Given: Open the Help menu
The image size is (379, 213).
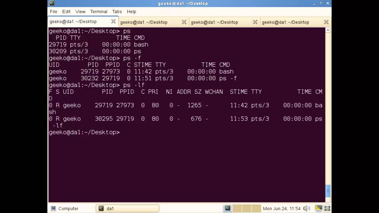Looking at the screenshot, I should click(x=131, y=12).
